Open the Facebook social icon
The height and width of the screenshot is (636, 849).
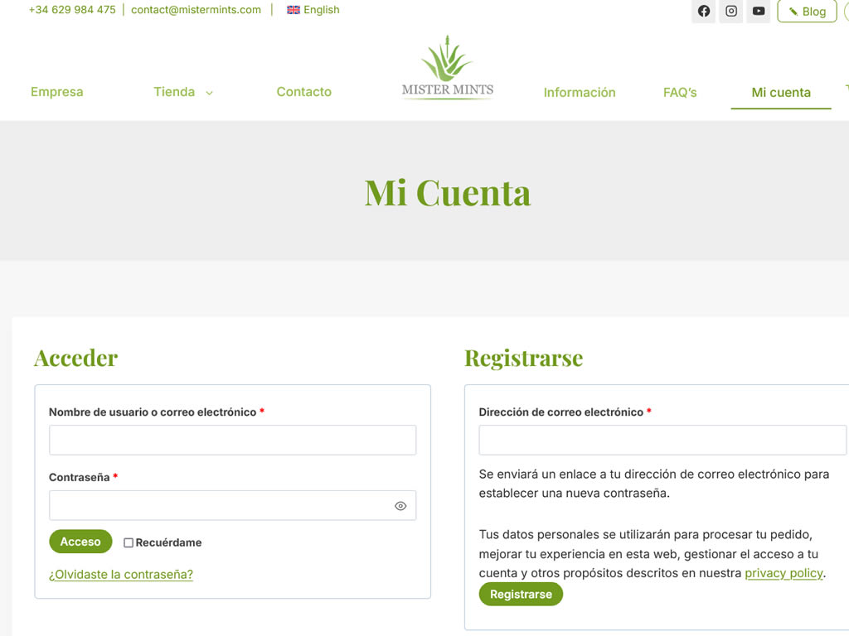click(703, 12)
